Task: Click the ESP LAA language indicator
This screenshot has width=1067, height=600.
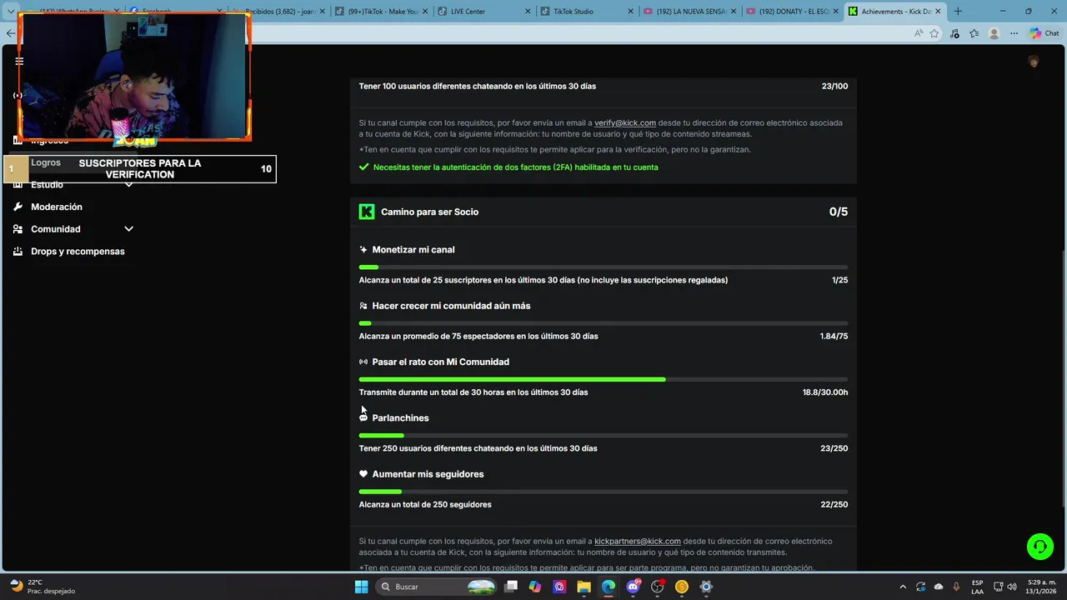Action: point(977,587)
